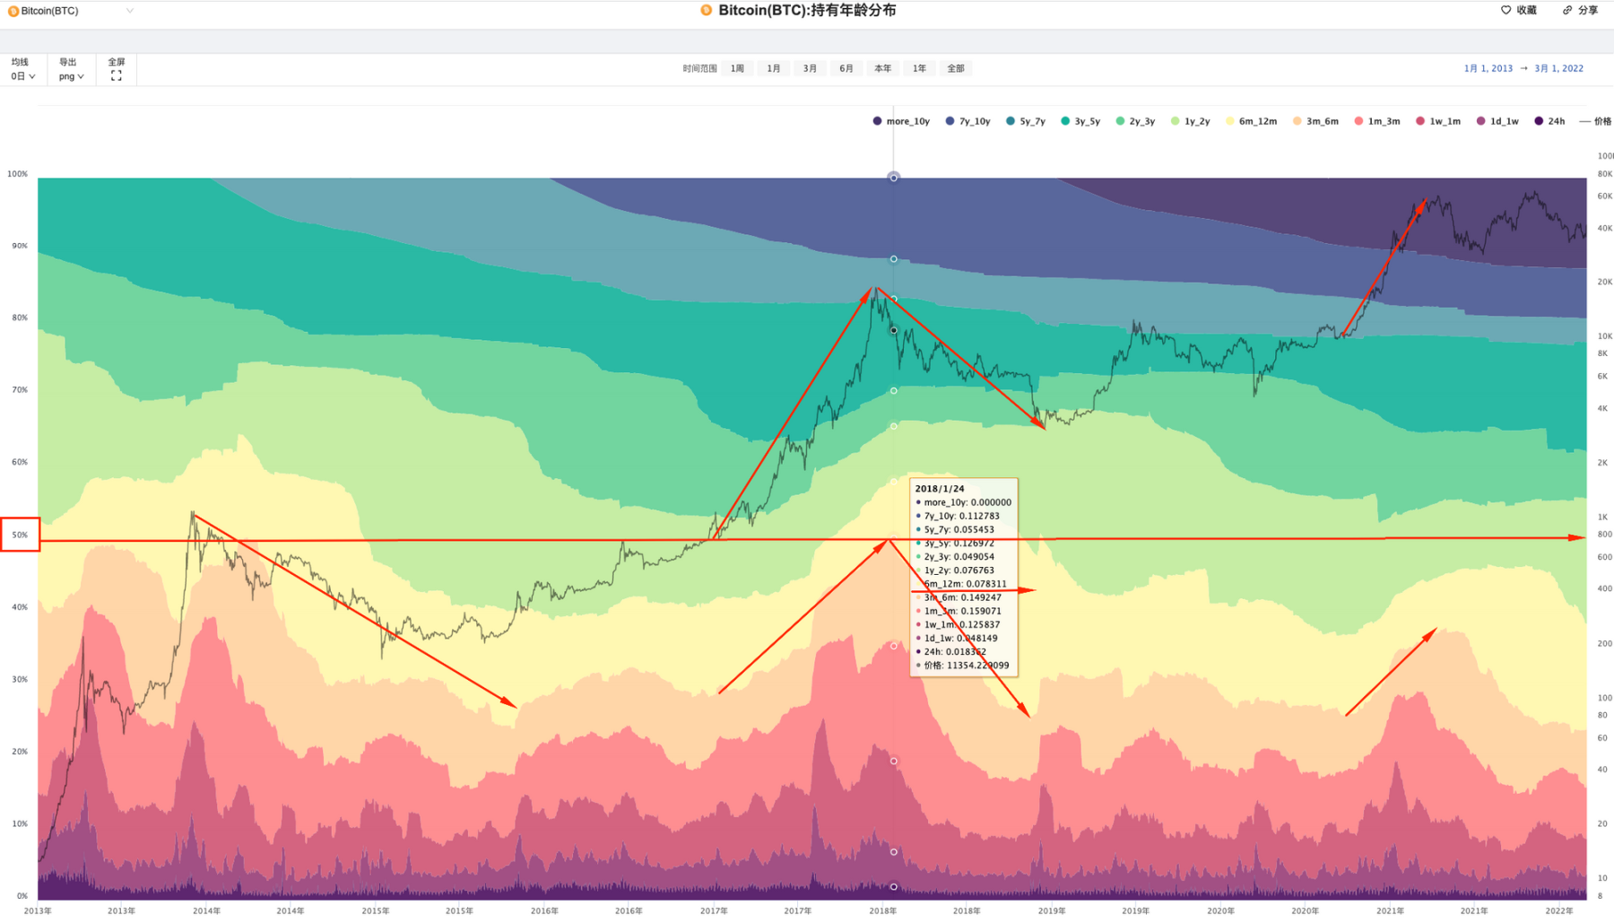This screenshot has height=923, width=1614.
Task: Click the heart favorite (收藏) icon
Action: pos(1506,10)
